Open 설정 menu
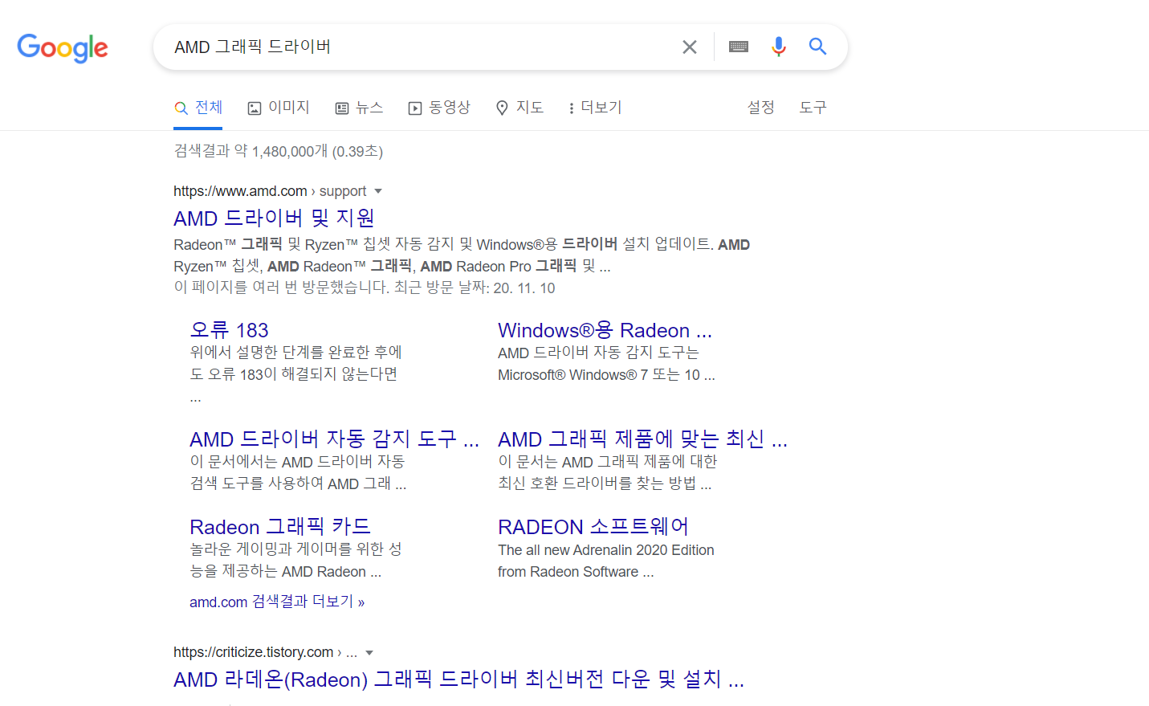1149x706 pixels. (x=760, y=108)
